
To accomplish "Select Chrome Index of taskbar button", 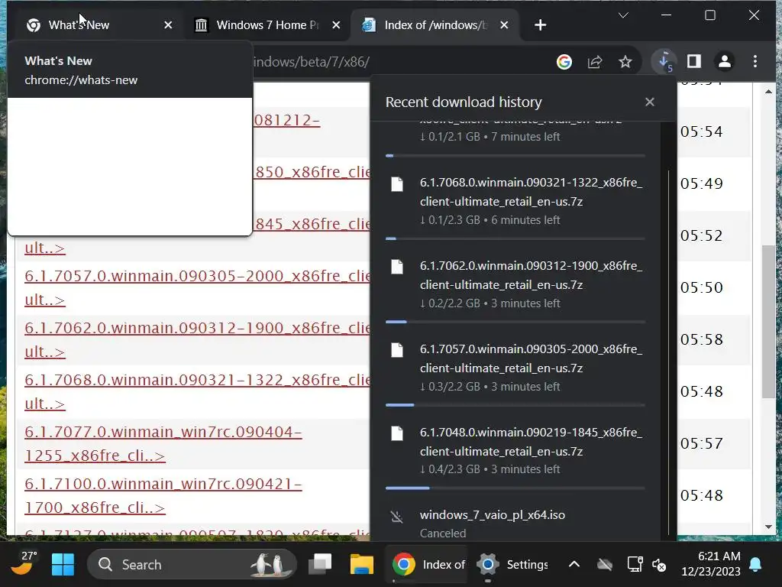I will [x=428, y=565].
